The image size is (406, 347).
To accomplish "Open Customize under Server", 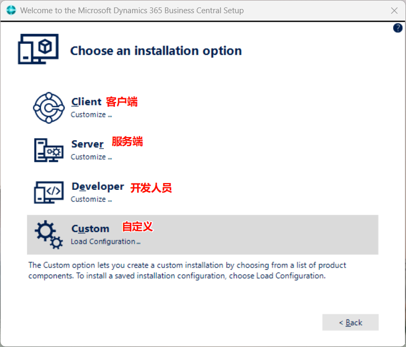I will coord(91,157).
